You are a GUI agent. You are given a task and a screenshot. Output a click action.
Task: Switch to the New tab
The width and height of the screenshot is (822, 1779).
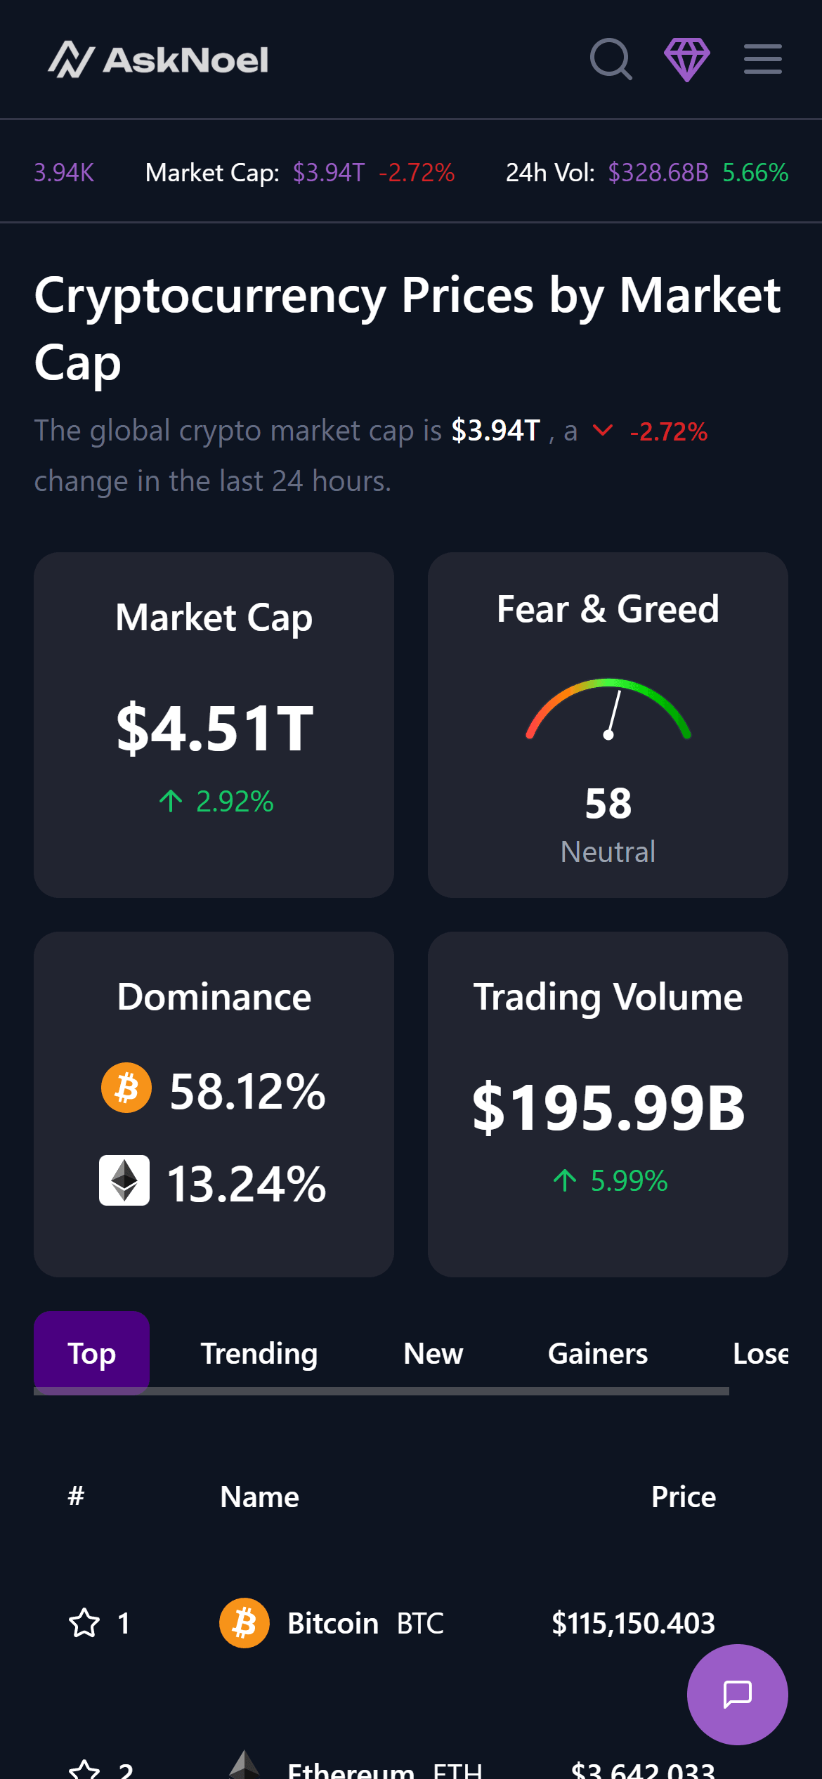point(433,1353)
